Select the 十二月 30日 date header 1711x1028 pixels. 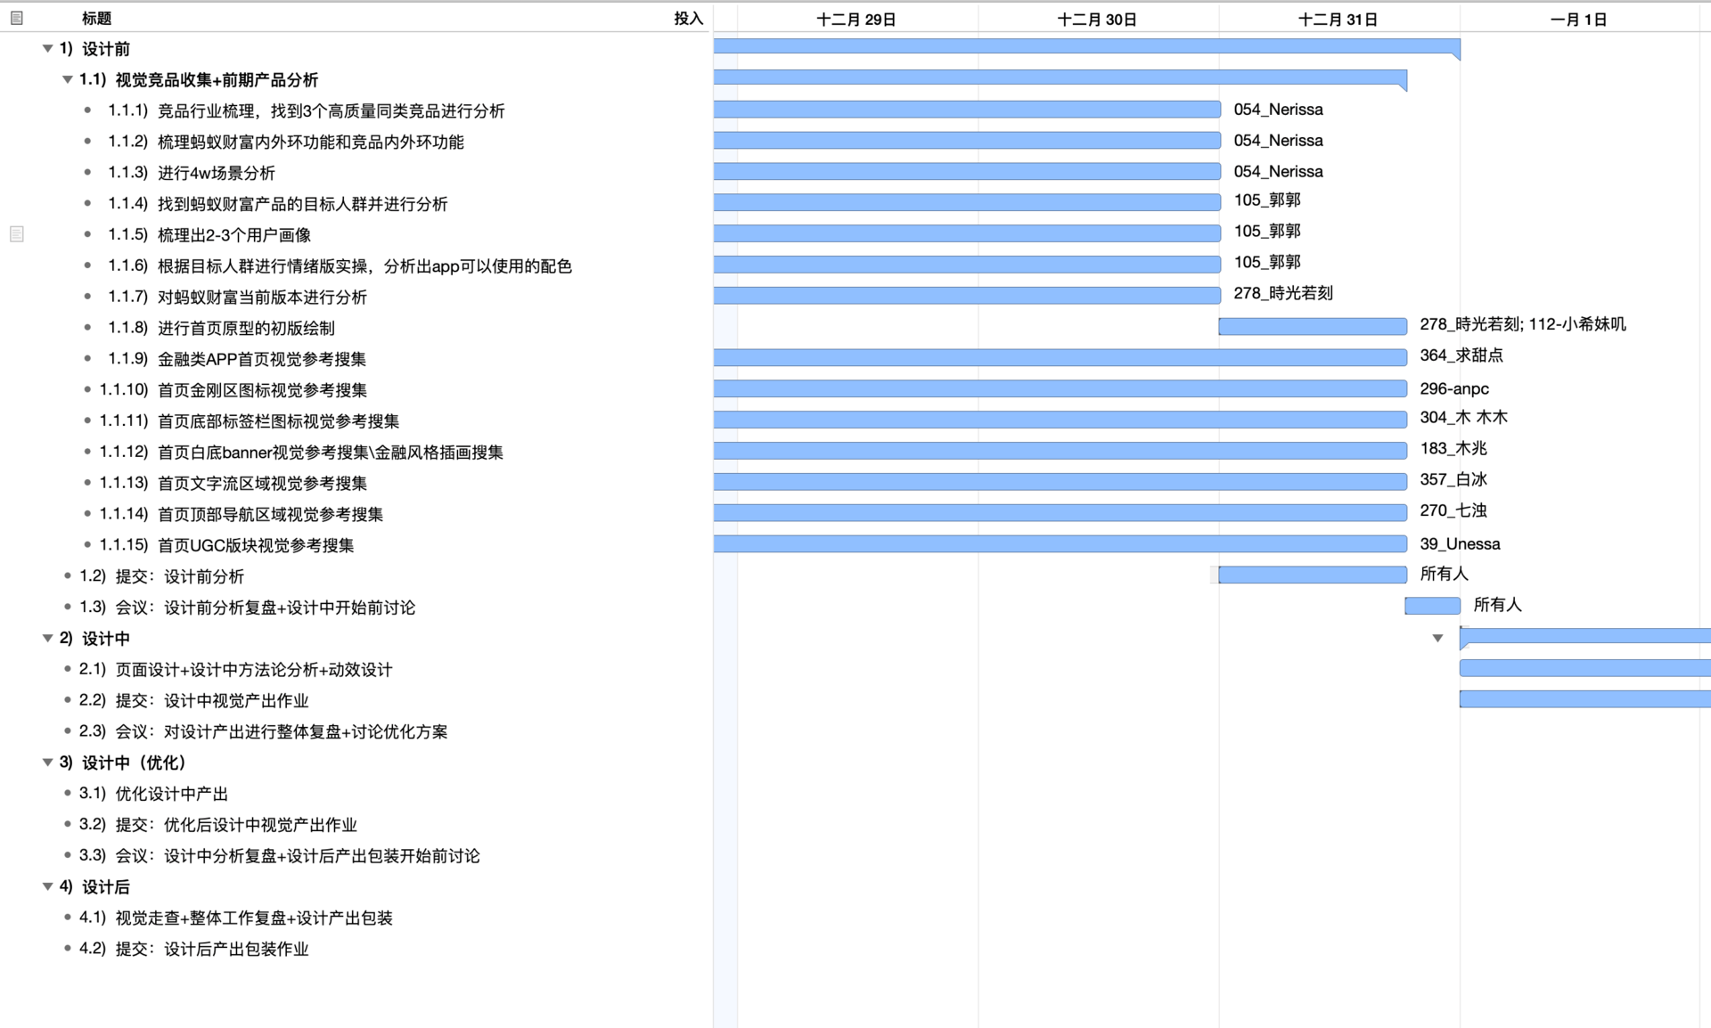click(1097, 20)
